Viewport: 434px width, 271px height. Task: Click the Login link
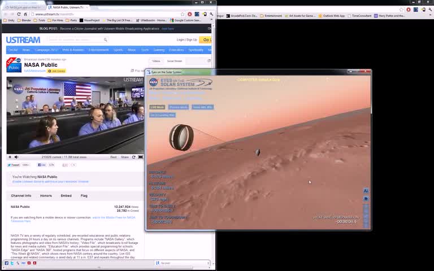pyautogui.click(x=180, y=40)
